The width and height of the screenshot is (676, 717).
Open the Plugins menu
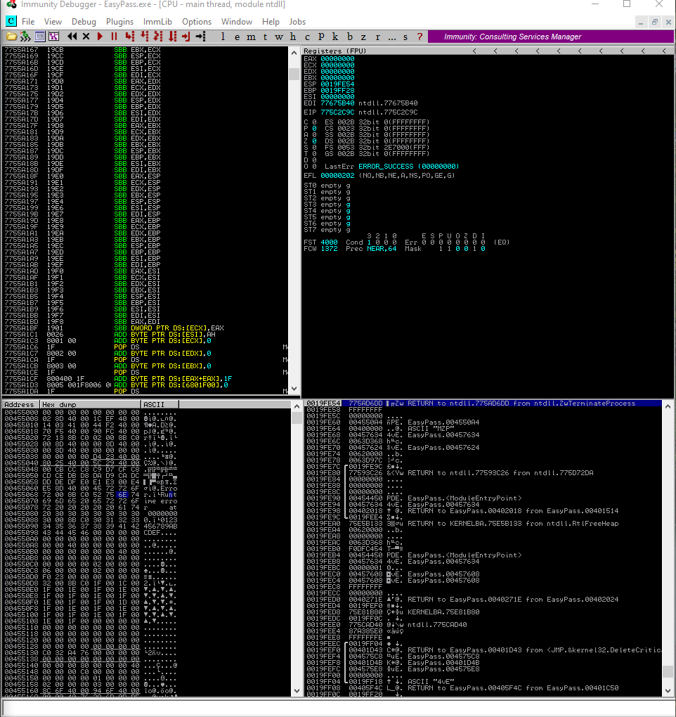pos(119,22)
